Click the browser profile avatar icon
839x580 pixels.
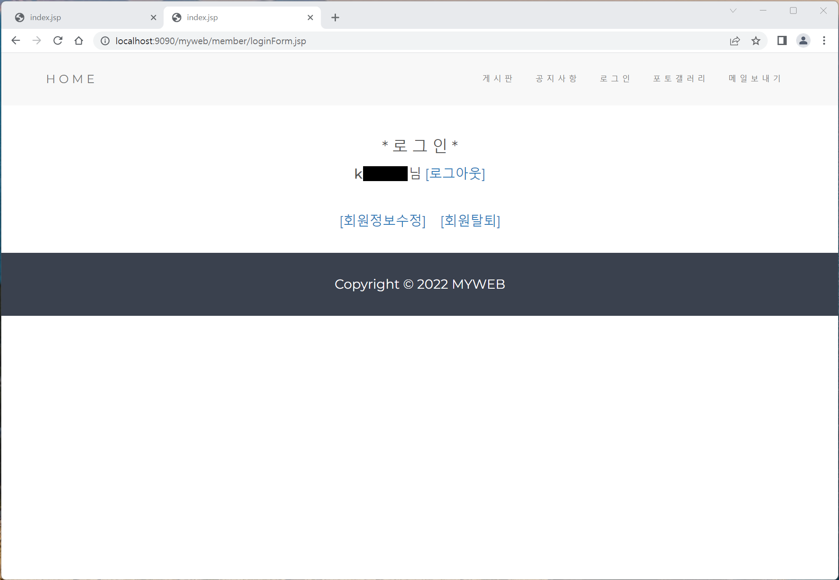coord(804,41)
